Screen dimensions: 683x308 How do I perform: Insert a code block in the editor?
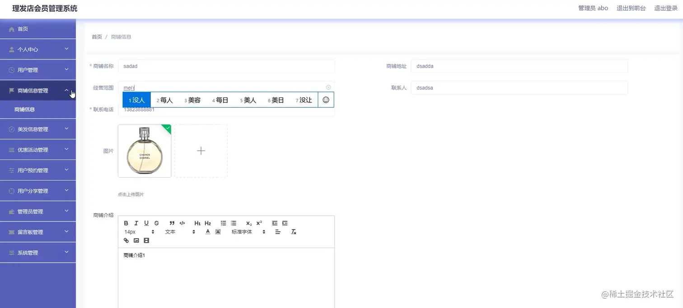click(x=182, y=223)
